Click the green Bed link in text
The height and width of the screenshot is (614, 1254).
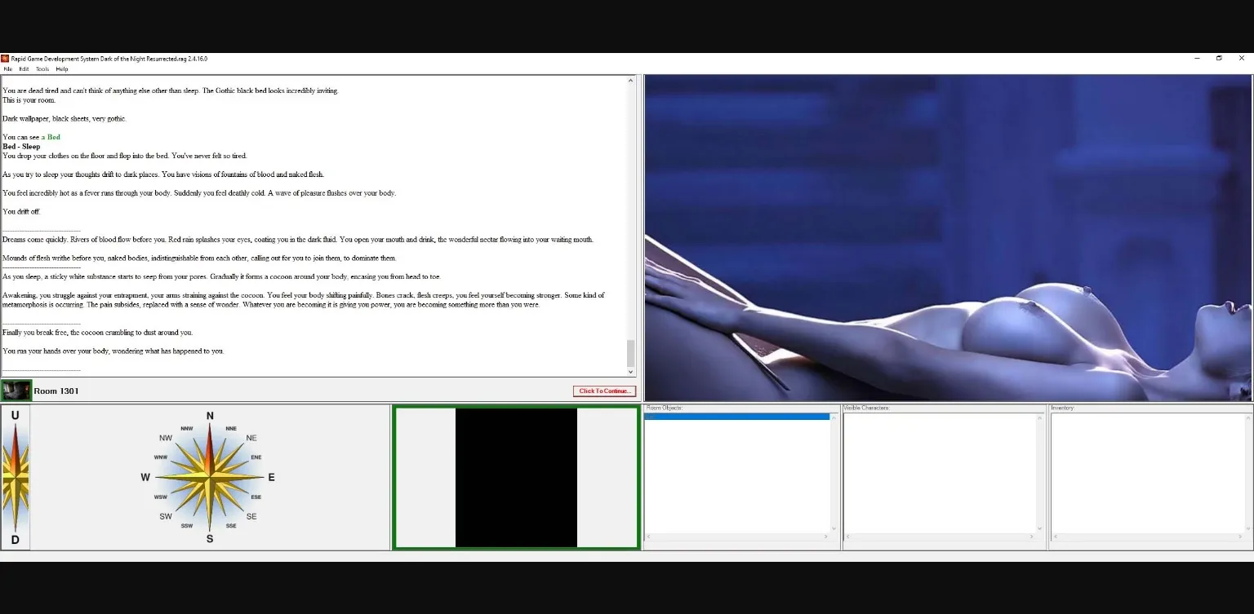(54, 137)
